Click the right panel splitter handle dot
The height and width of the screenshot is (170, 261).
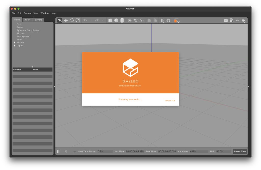pyautogui.click(x=249, y=87)
